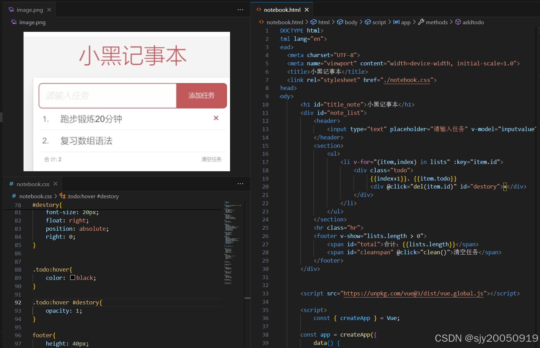Screen dimensions: 540x348
Task: Click line number 20 in HTML editor
Action: click(x=265, y=186)
